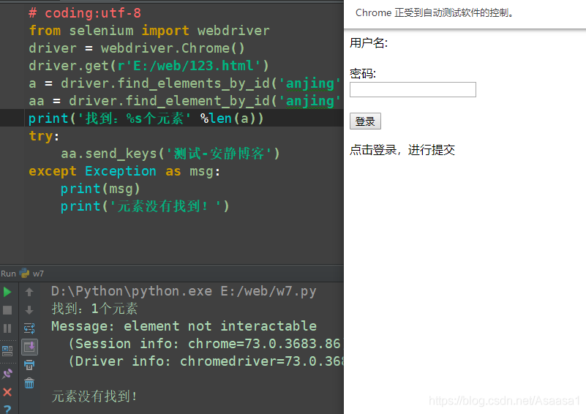Click the up arrow to view previous stack trace

29,292
